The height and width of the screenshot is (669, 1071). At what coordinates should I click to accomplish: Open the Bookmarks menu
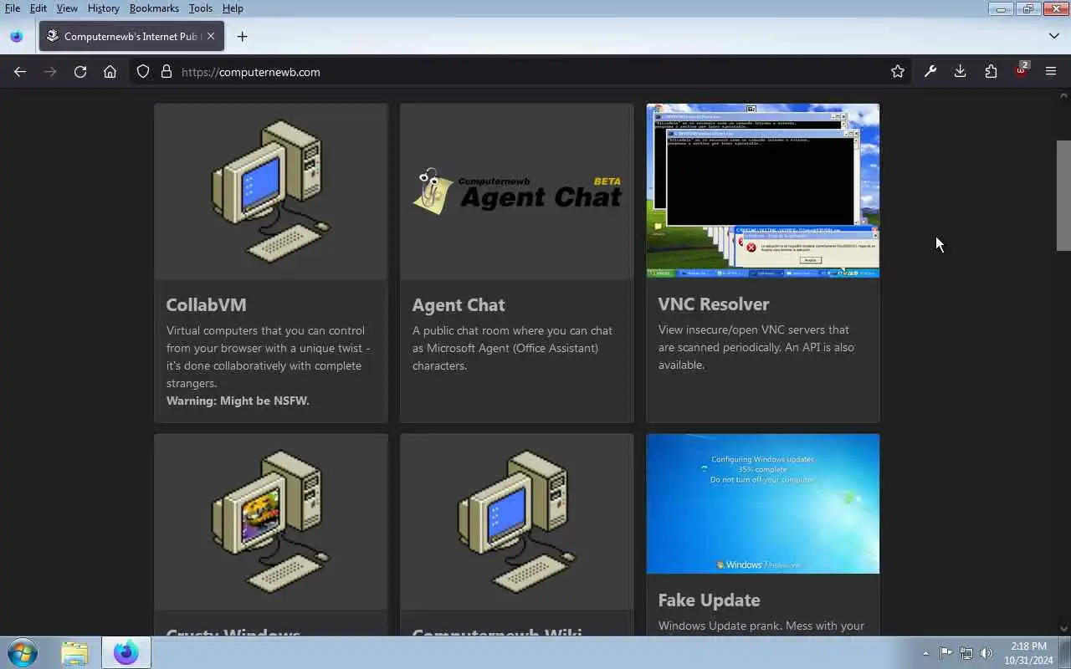pos(154,8)
